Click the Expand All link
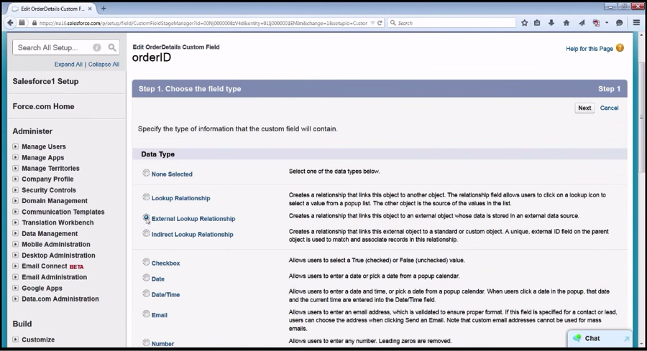Image resolution: width=647 pixels, height=351 pixels. coord(68,65)
